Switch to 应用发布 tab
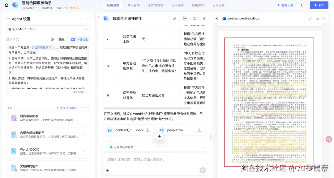This screenshot has width=334, height=178. [198, 5]
